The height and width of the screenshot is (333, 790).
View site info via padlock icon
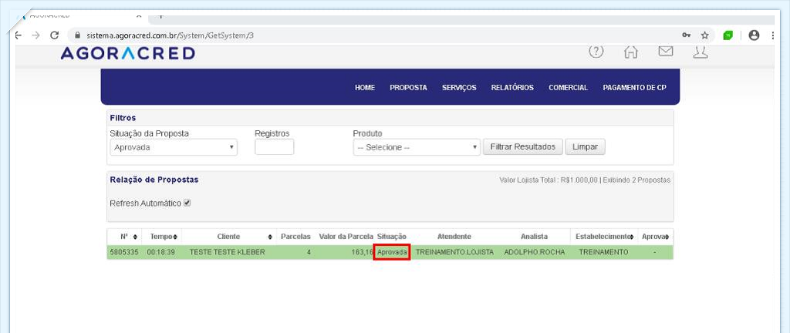77,35
